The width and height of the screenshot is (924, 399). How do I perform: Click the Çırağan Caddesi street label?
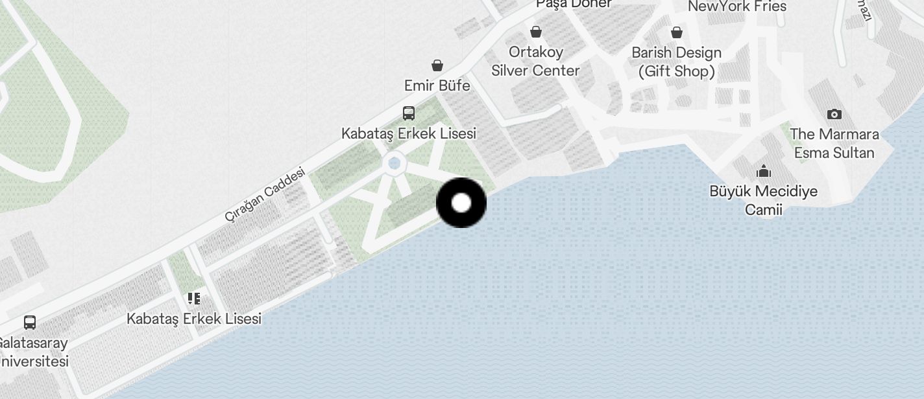[265, 195]
